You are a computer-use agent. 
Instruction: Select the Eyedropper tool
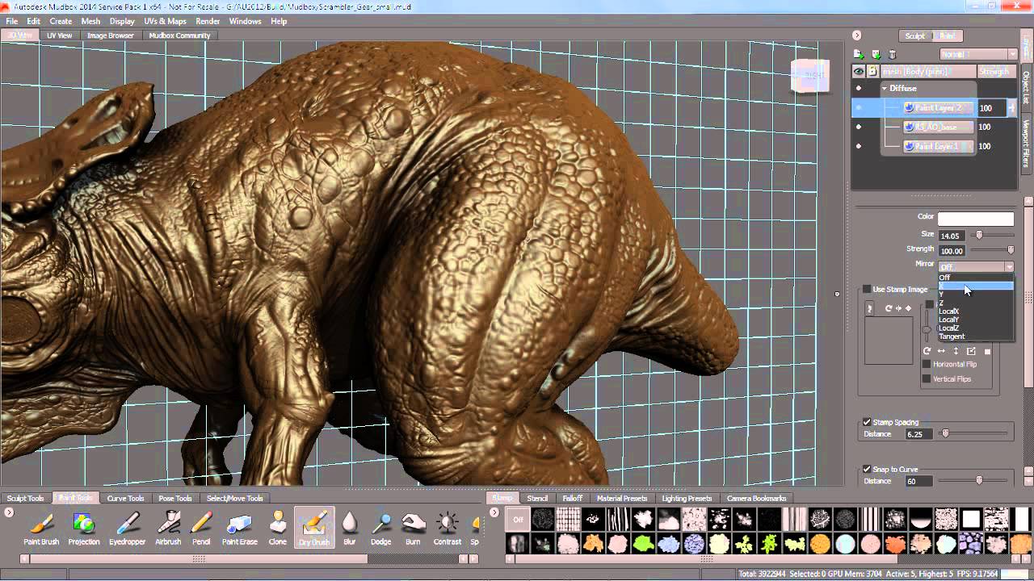[x=127, y=528]
